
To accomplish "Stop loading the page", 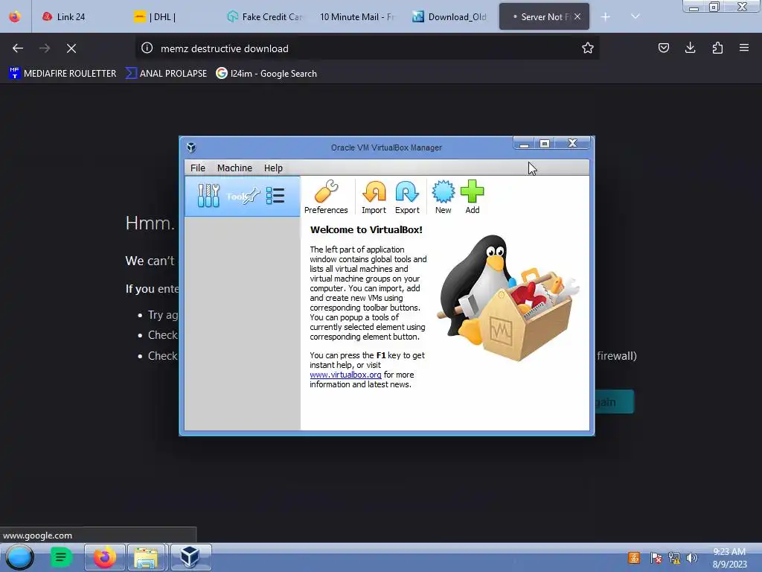I will (71, 48).
